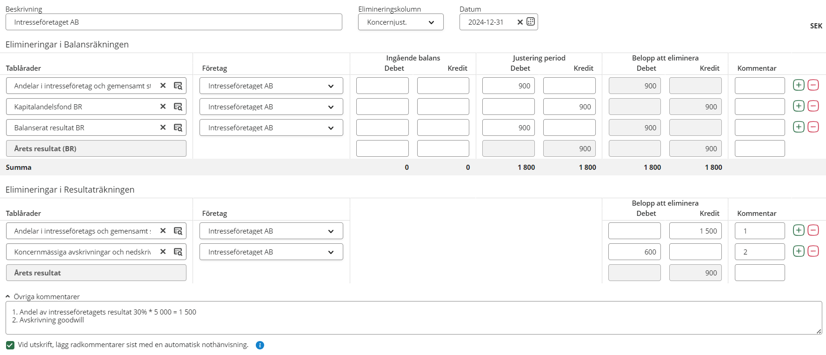Image resolution: width=826 pixels, height=355 pixels.
Task: Remove the row with comment 1
Action: 813,230
